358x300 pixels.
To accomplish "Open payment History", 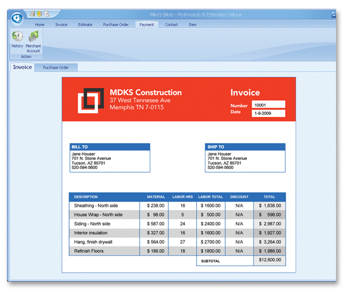I will click(x=17, y=39).
